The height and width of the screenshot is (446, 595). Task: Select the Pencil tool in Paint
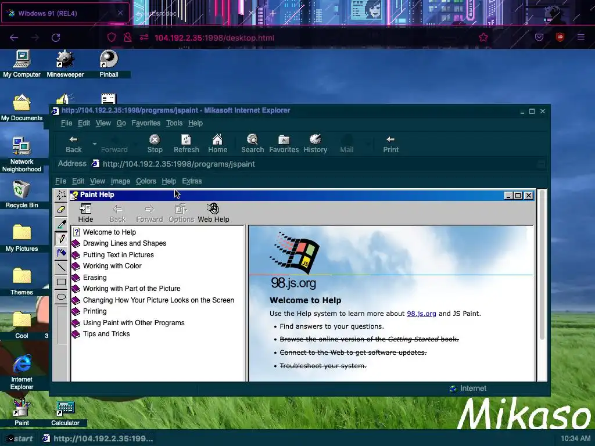(61, 239)
